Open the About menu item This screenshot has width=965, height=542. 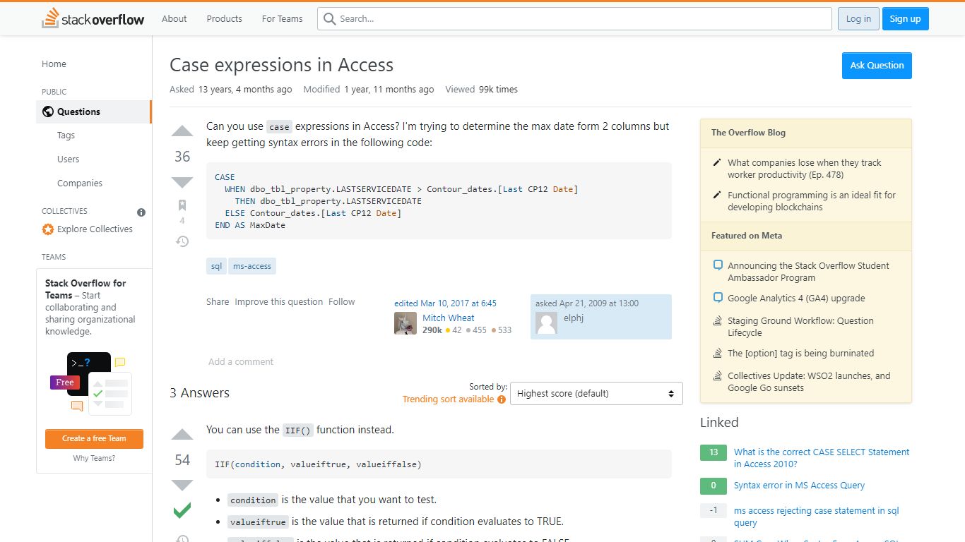click(174, 19)
